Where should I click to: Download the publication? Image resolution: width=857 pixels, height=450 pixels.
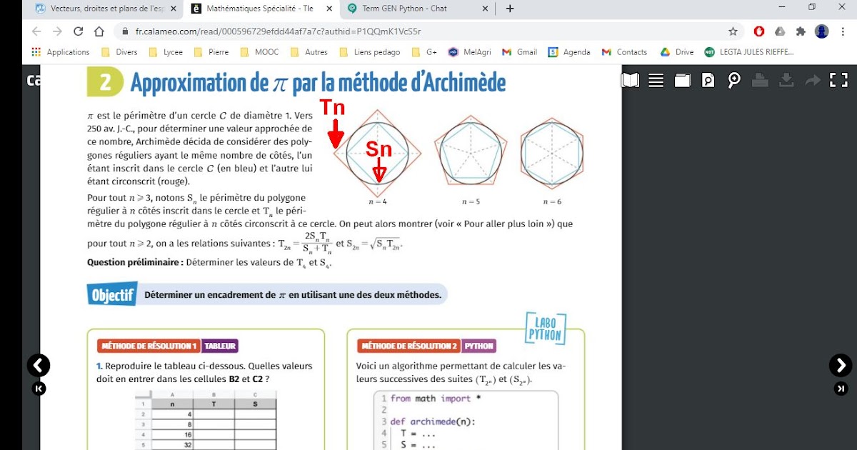[x=786, y=81]
